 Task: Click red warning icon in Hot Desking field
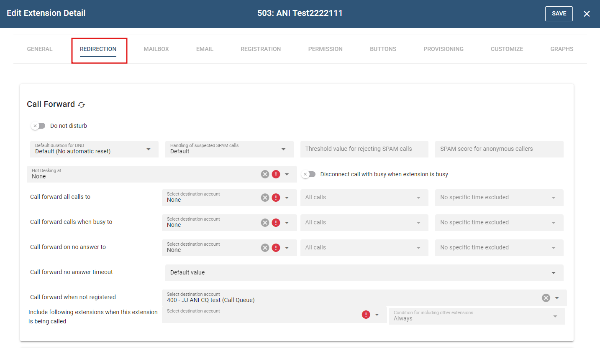click(x=276, y=174)
